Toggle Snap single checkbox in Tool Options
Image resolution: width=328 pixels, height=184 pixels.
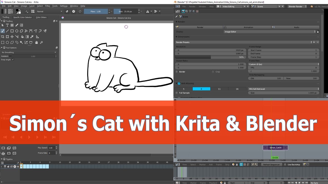click(13, 60)
